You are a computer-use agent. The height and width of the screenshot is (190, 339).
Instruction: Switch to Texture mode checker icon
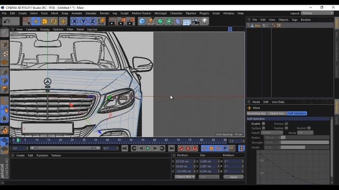tap(5, 53)
